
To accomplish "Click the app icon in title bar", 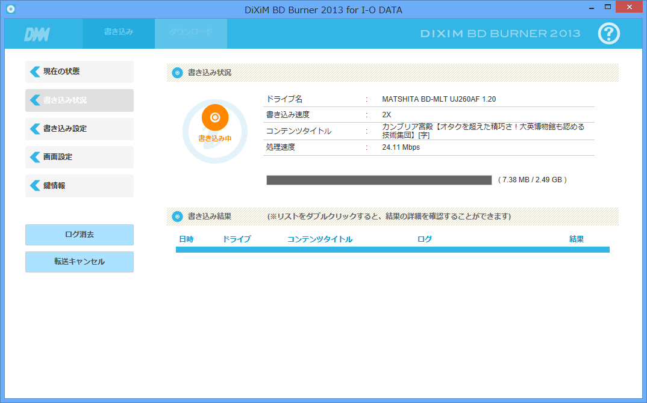I will click(x=10, y=9).
